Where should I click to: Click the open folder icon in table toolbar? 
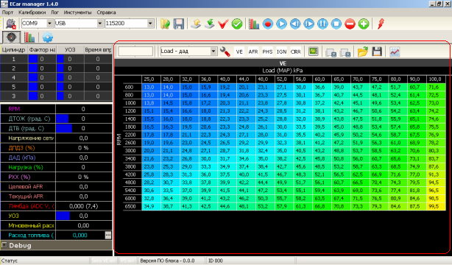pyautogui.click(x=363, y=52)
